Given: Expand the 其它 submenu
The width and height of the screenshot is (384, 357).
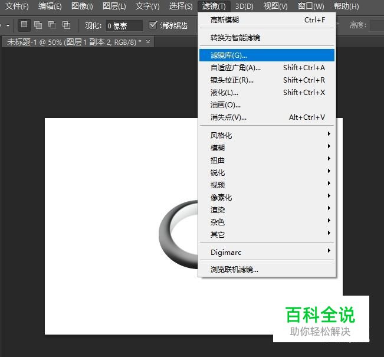Looking at the screenshot, I should click(267, 235).
